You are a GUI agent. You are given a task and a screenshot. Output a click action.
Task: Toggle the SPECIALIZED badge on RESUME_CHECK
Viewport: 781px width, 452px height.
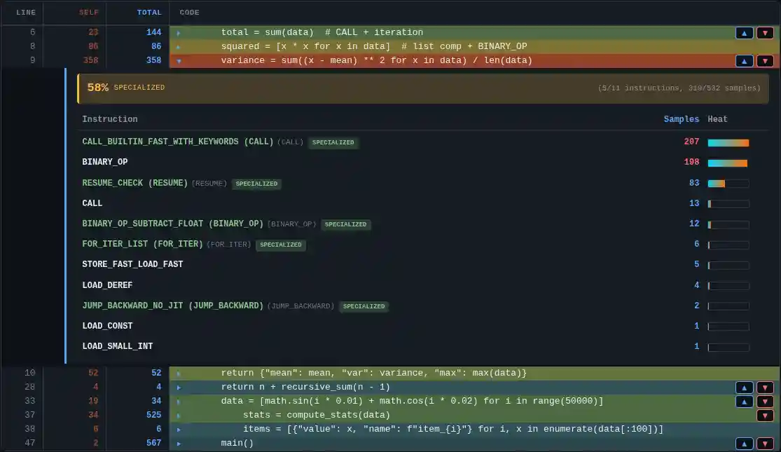coord(256,184)
